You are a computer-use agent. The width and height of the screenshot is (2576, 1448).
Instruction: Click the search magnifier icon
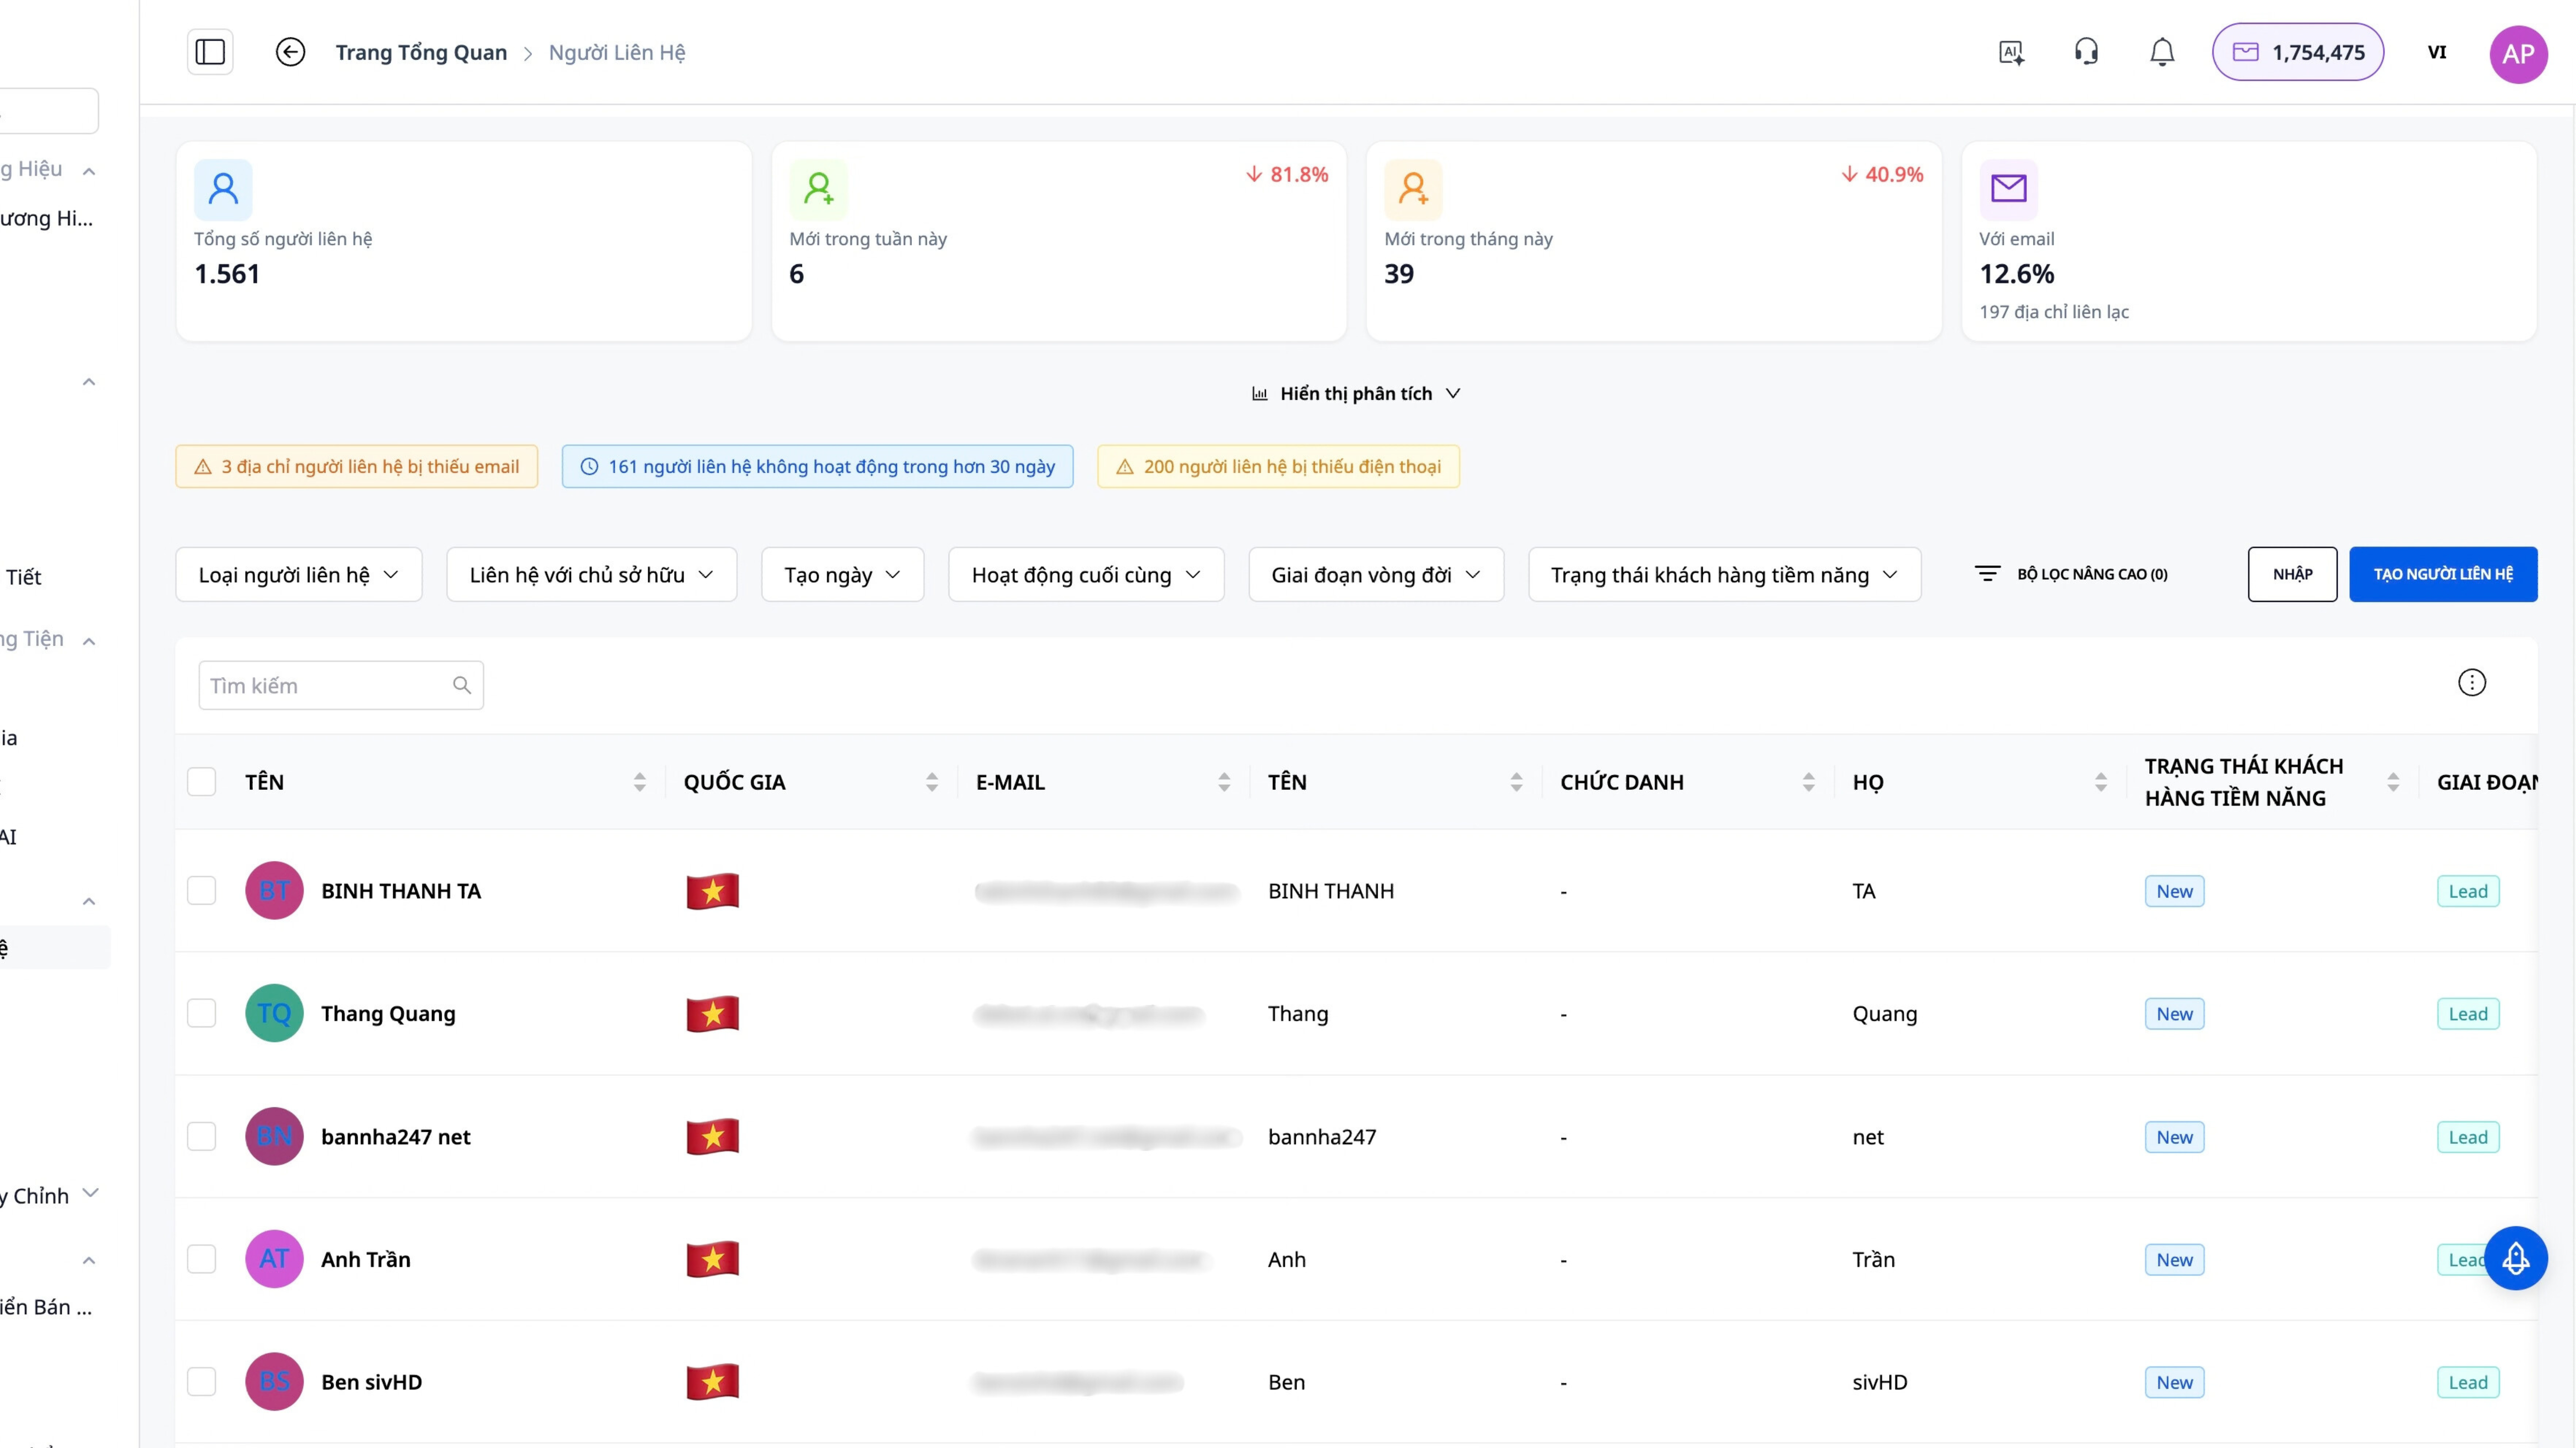click(461, 686)
